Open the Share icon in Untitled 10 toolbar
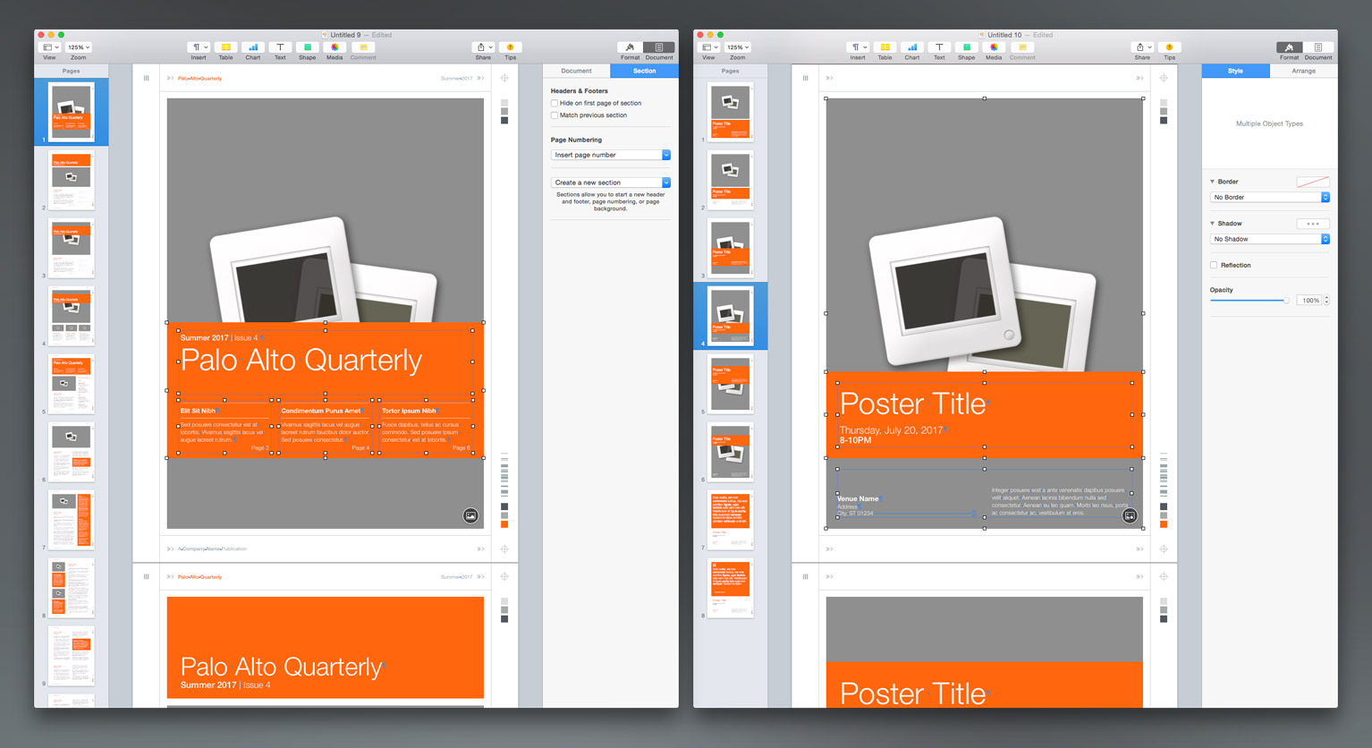Viewport: 1372px width, 748px height. point(1141,47)
